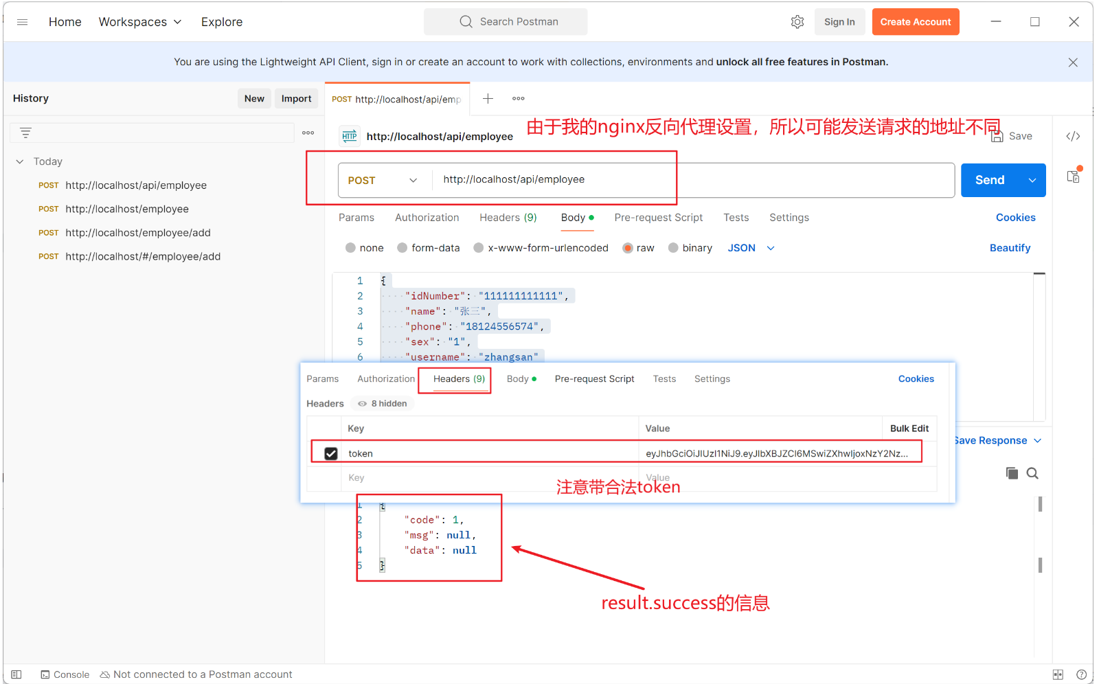Open the hamburger menu icon
1099x684 pixels.
(22, 22)
